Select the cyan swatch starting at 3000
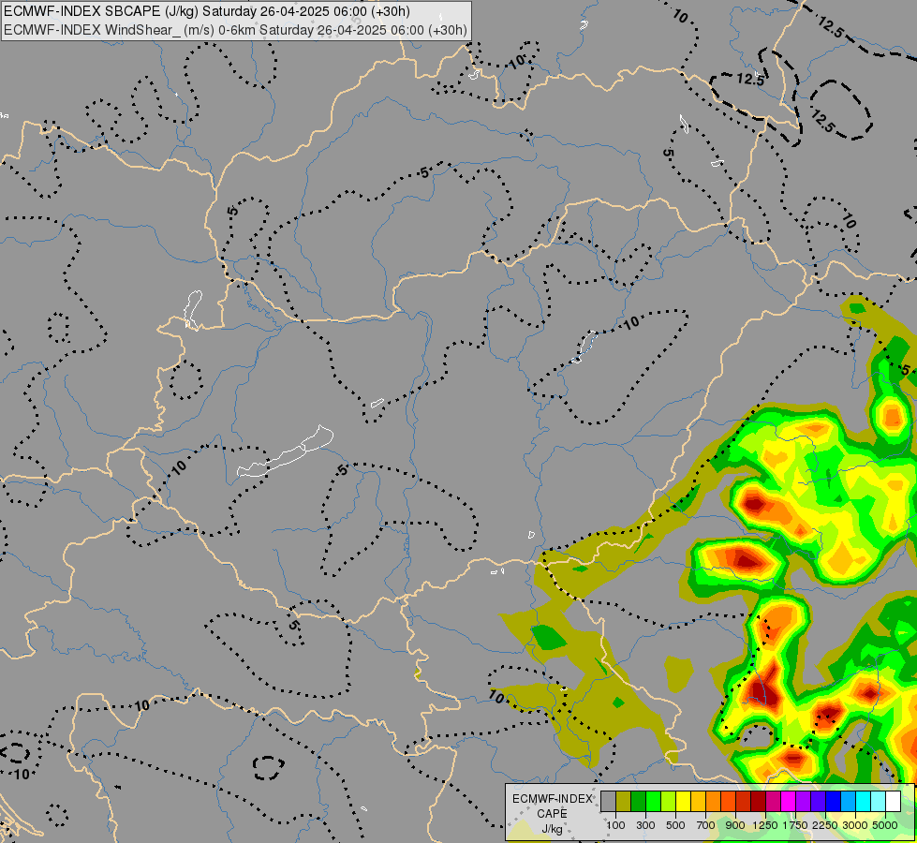Viewport: 917px width, 843px height. (x=864, y=802)
